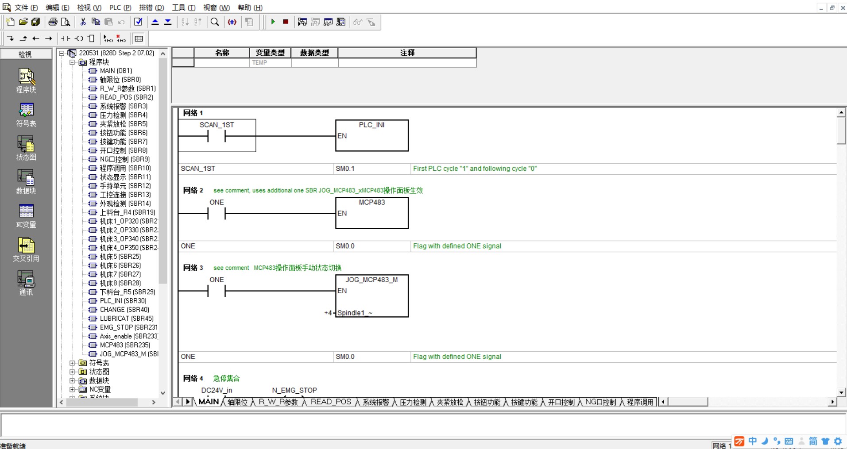
Task: Expand the 状态图 folder in the tree
Action: (x=72, y=372)
